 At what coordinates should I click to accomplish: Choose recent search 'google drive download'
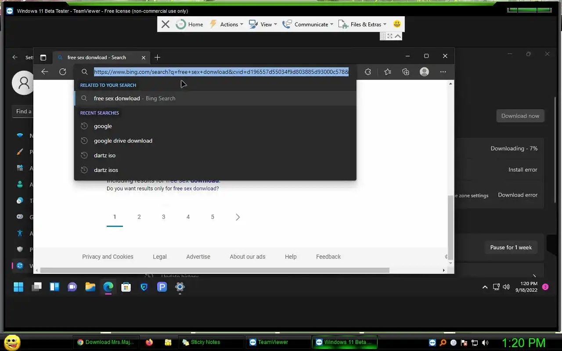click(215, 141)
